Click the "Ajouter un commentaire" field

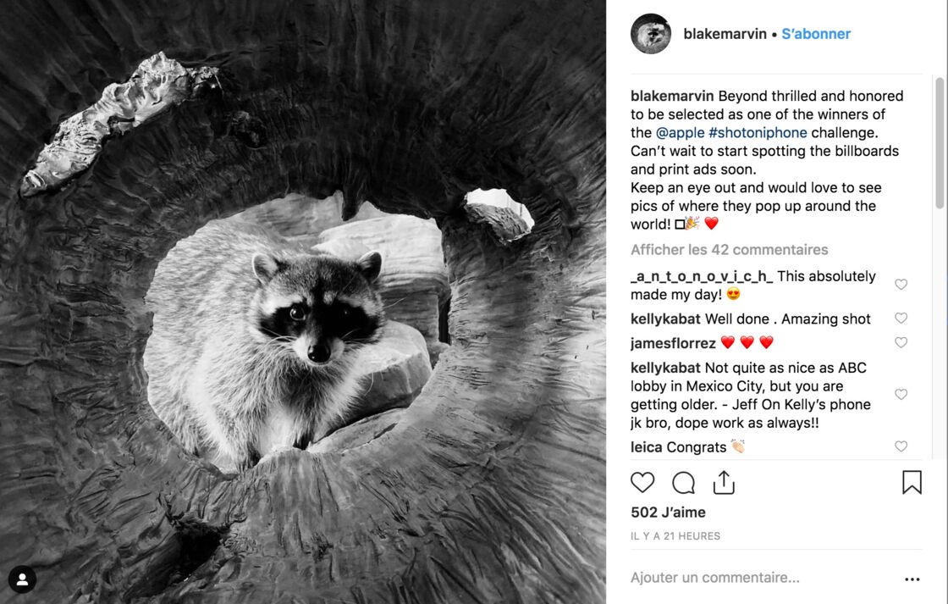tap(762, 578)
